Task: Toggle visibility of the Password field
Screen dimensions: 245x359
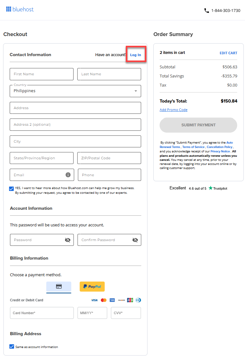Action: pos(68,240)
